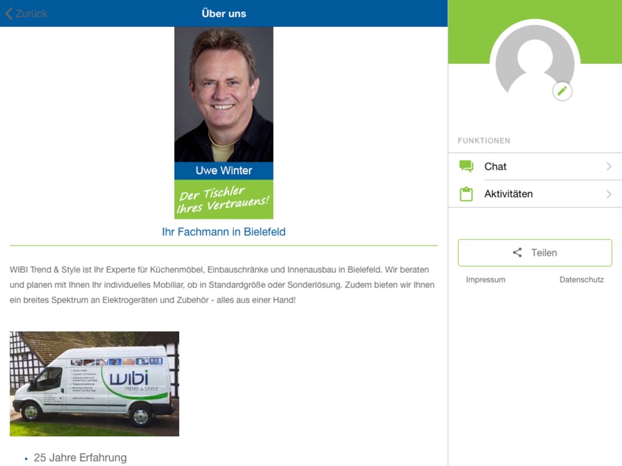Open the Datenschutz link
This screenshot has height=466, width=622.
click(x=582, y=280)
